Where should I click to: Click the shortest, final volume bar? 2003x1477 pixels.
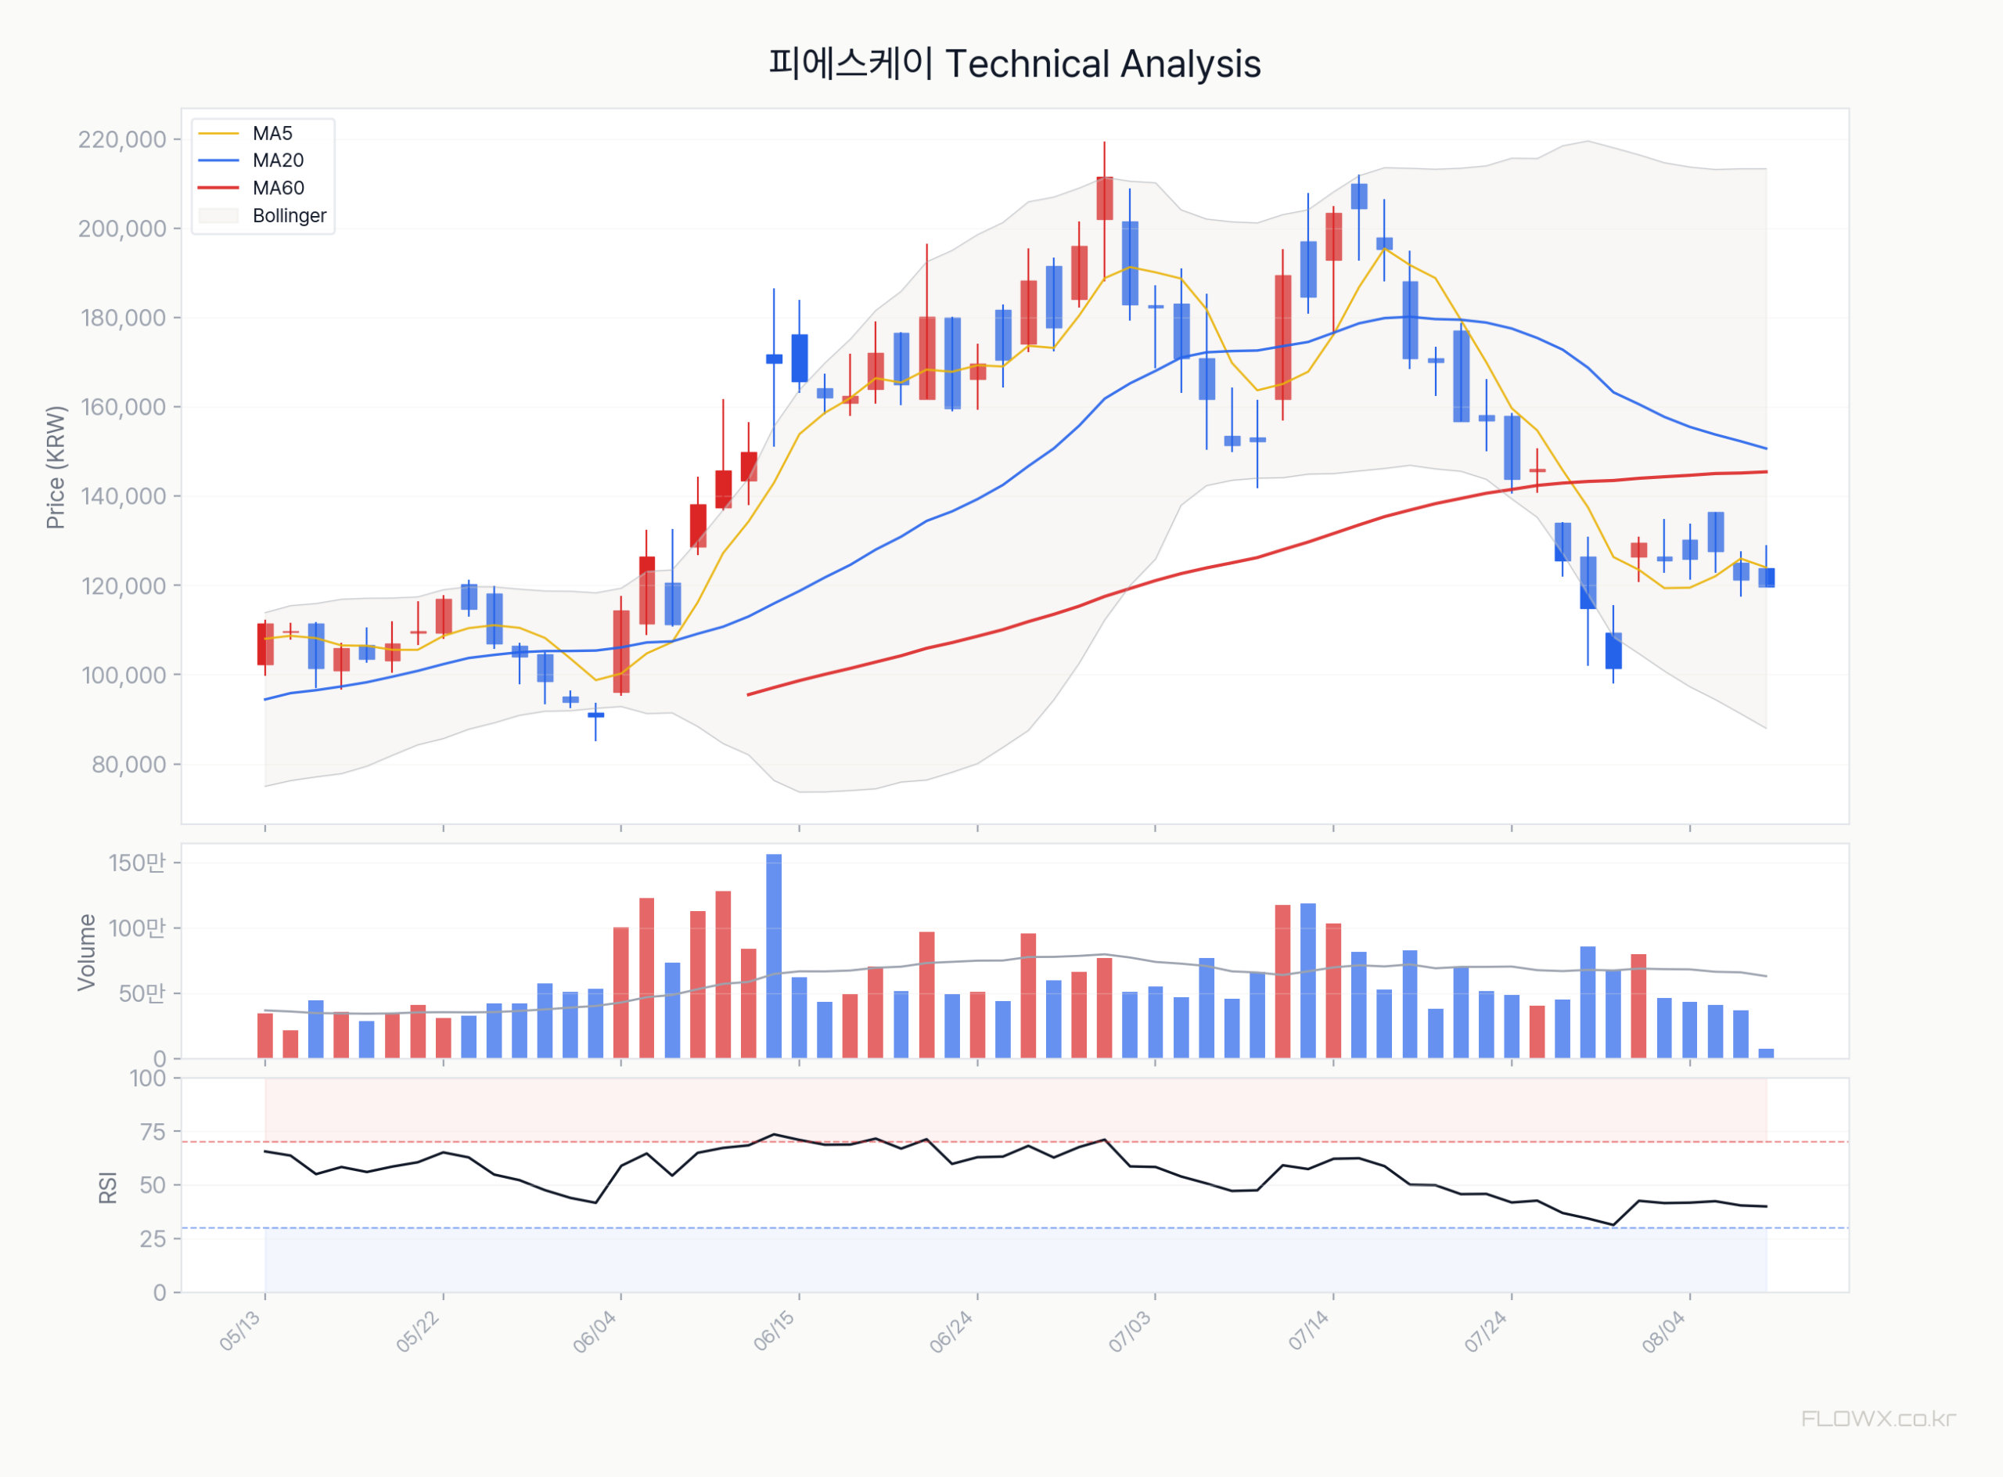(x=1766, y=1054)
